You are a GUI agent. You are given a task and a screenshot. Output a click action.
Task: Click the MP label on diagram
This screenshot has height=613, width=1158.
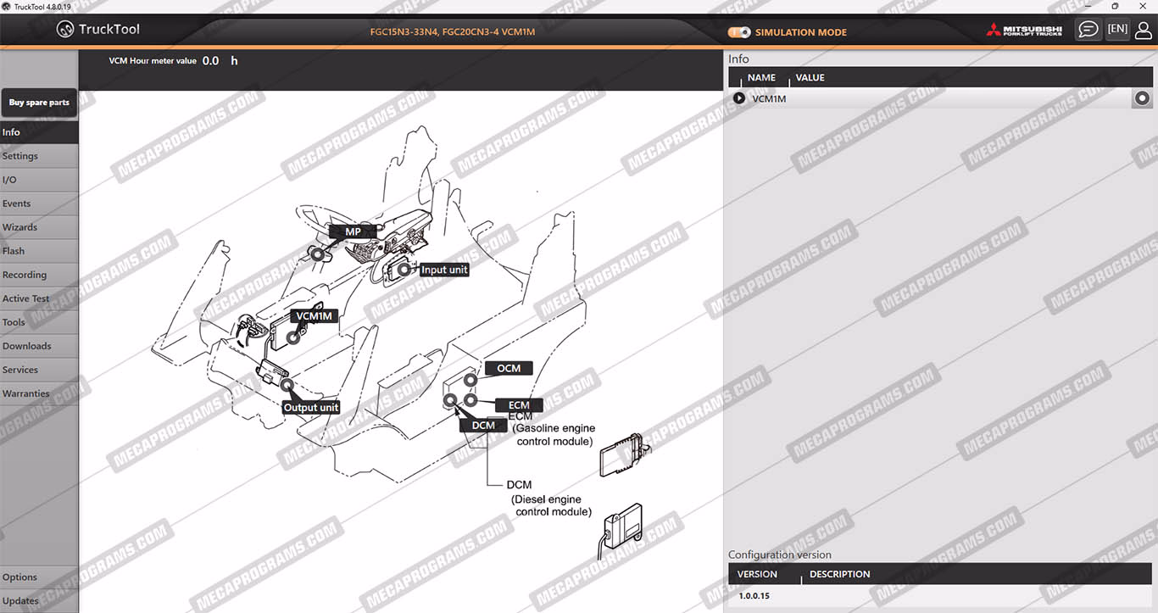click(x=353, y=231)
